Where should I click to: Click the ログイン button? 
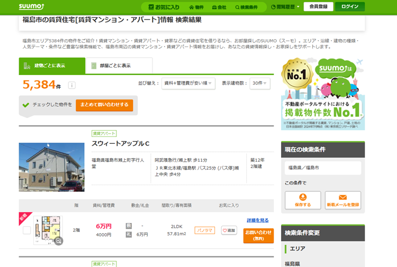[350, 7]
